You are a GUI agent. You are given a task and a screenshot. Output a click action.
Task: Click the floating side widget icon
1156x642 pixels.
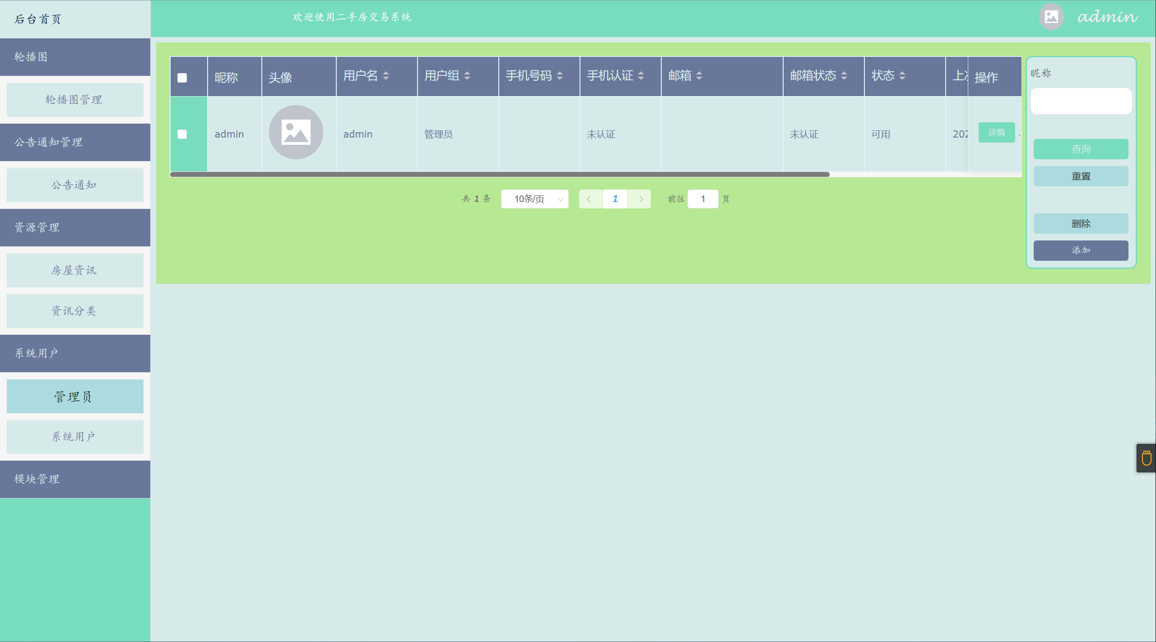[x=1146, y=458]
